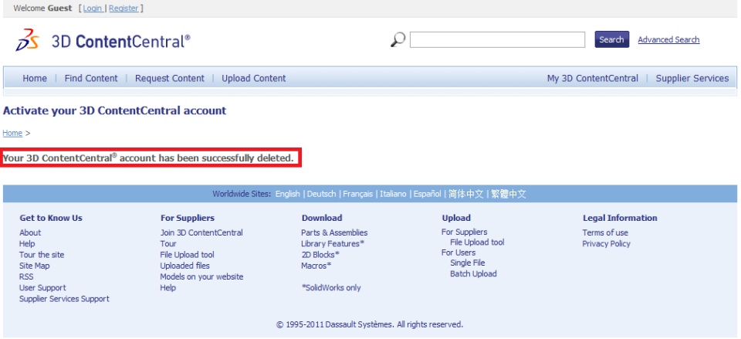The width and height of the screenshot is (741, 339).
Task: Click the Home breadcrumb link
Action: point(12,134)
